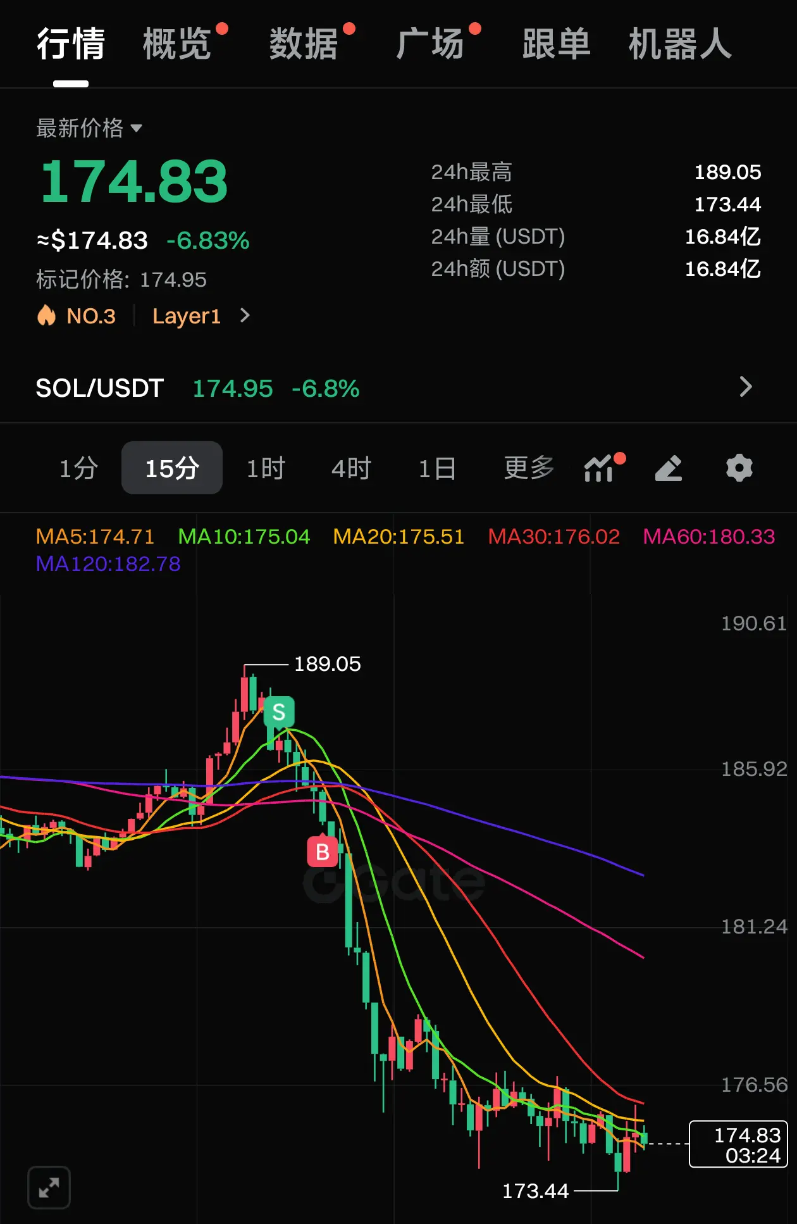Tap the 176.56 price axis label
This screenshot has height=1224, width=797.
click(754, 1085)
